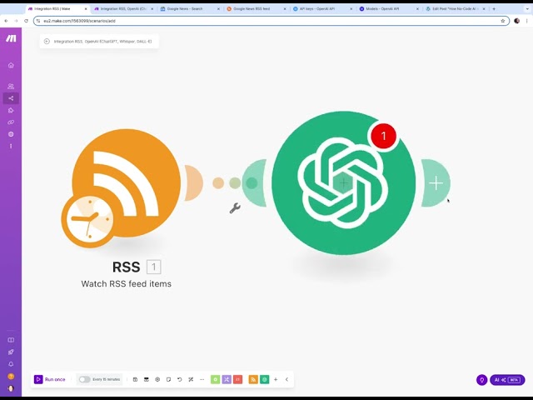Expand the sidebar's three-dot More menu

tap(11, 146)
